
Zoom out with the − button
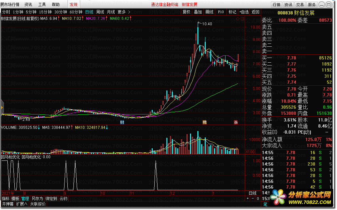point(253,198)
